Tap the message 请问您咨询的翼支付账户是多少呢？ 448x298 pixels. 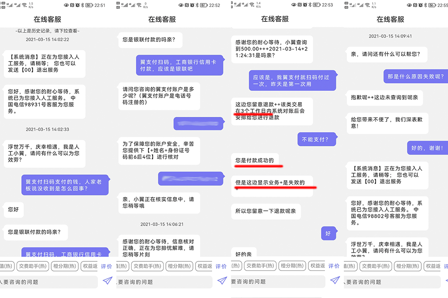point(159,96)
